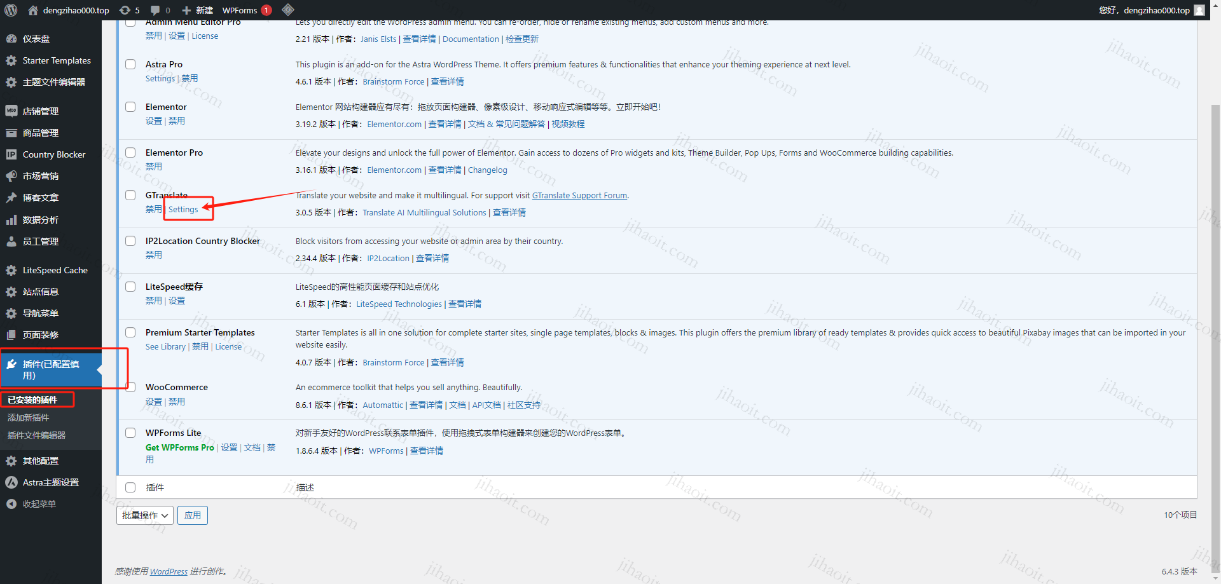The image size is (1221, 584).
Task: Click the user avatar in top right corner
Action: coord(1199,10)
